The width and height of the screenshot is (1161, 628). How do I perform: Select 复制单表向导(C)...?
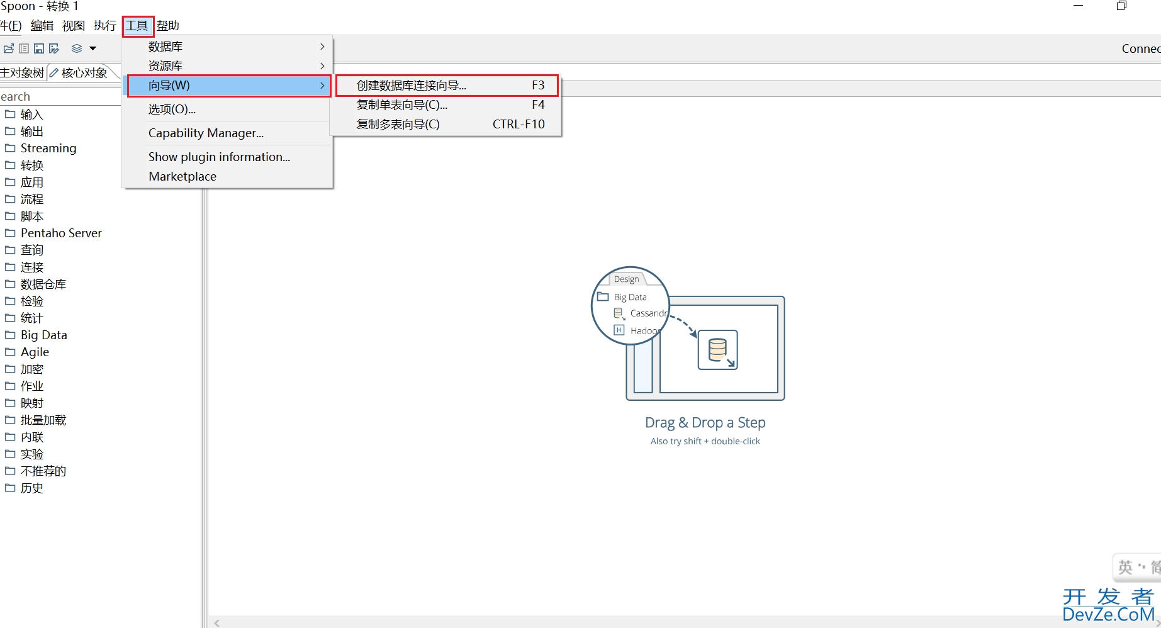click(x=447, y=105)
